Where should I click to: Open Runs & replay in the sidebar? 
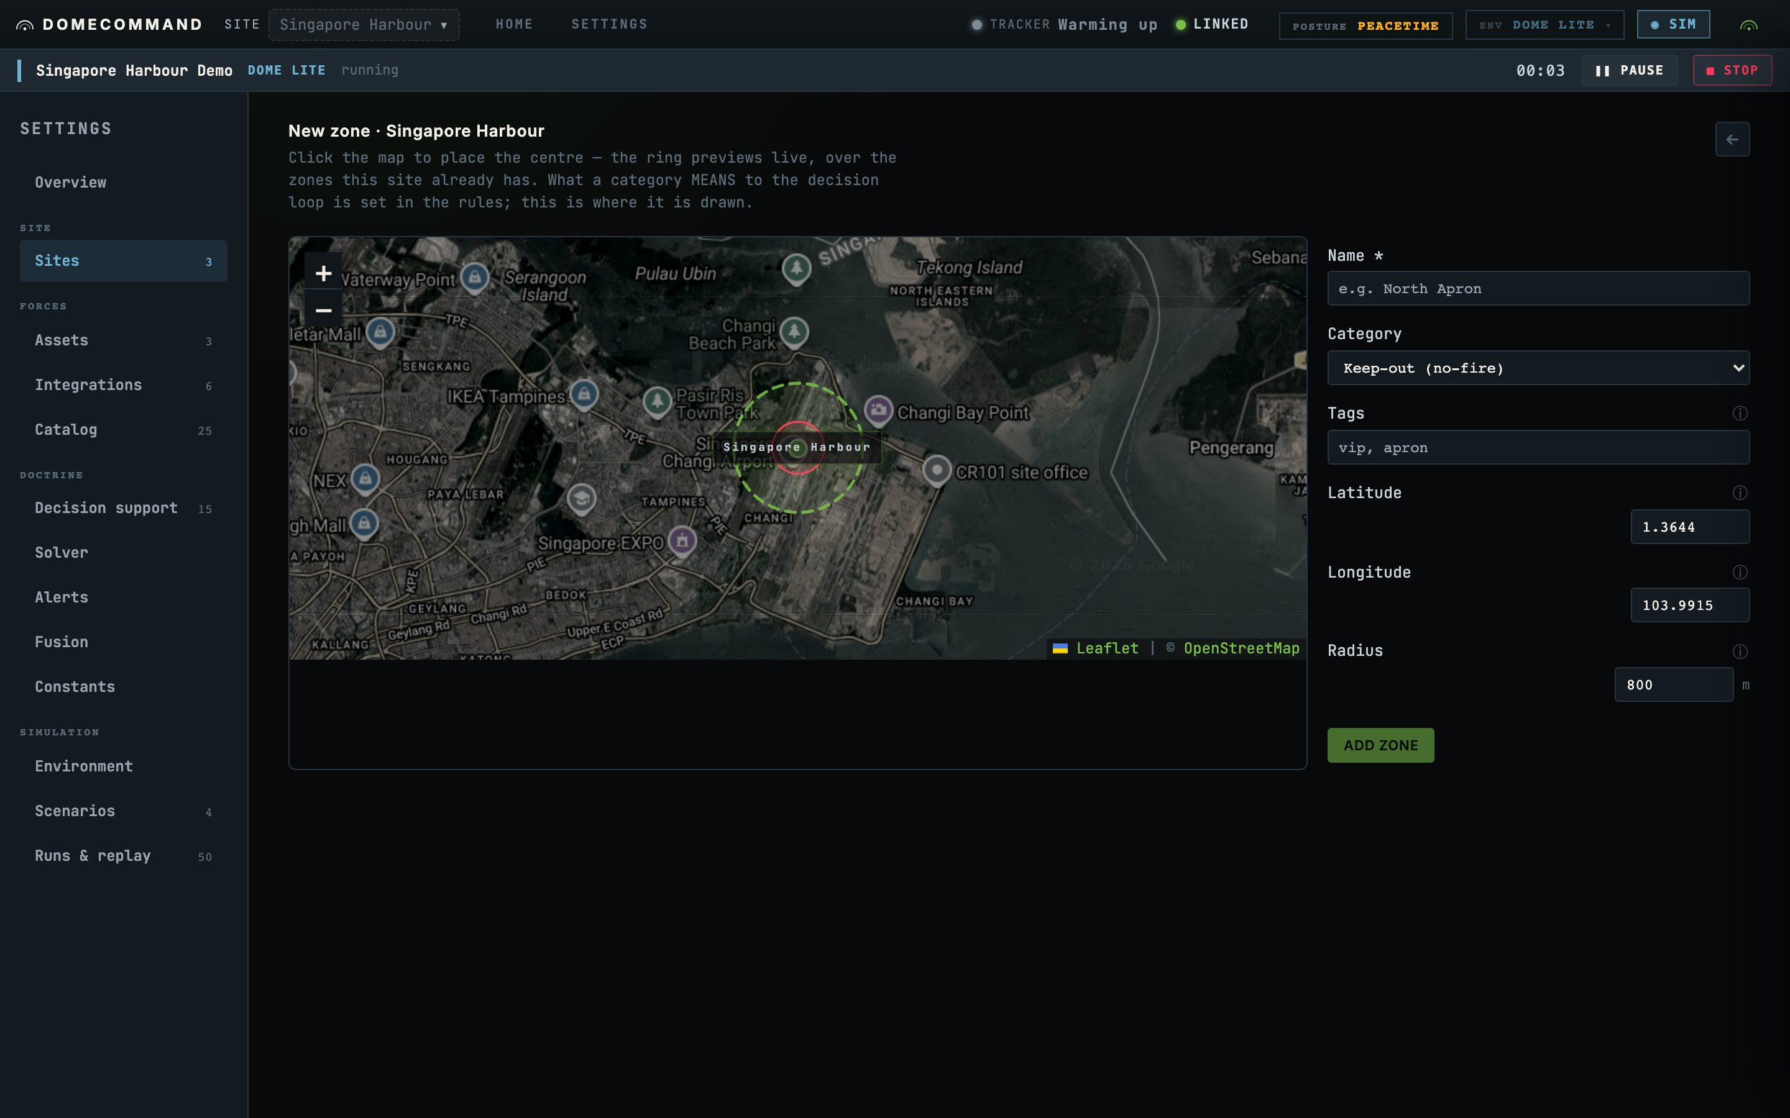(x=124, y=857)
